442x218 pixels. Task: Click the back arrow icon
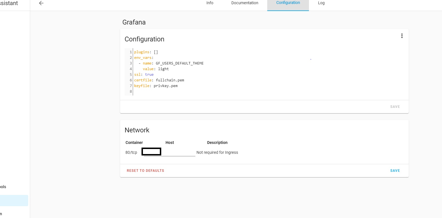pos(41,3)
